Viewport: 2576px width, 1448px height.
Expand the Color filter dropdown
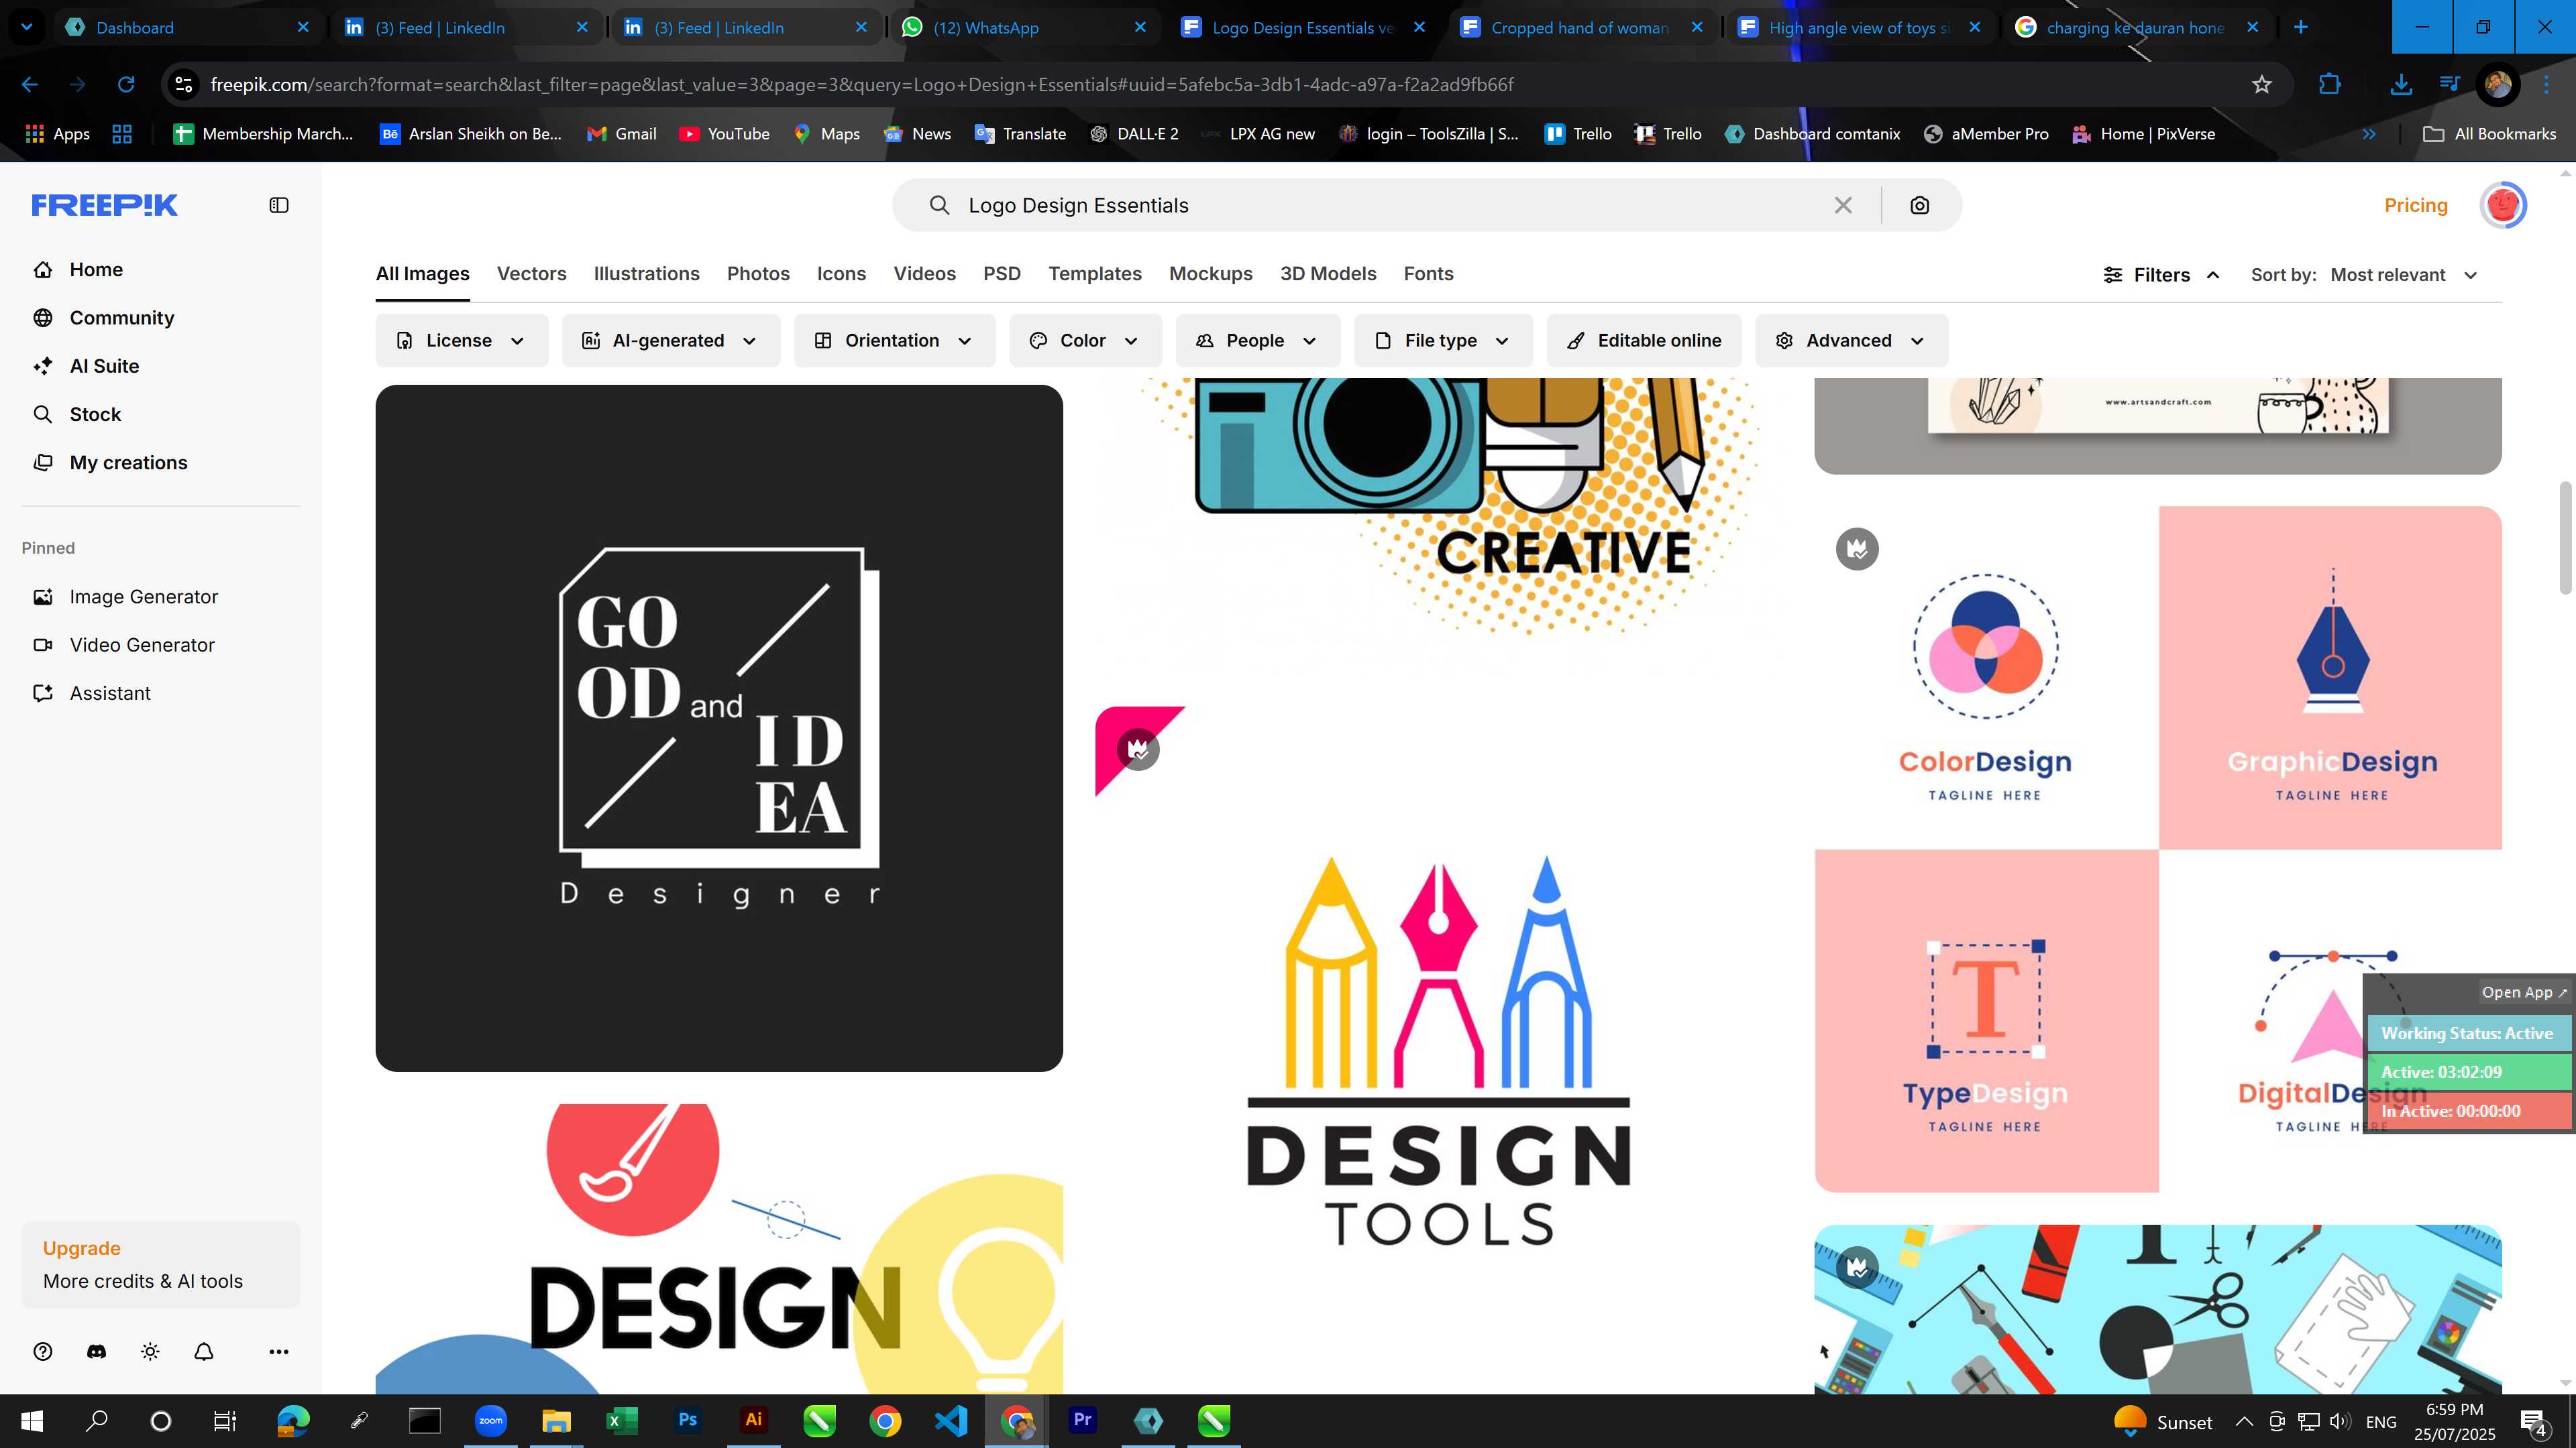click(1085, 341)
